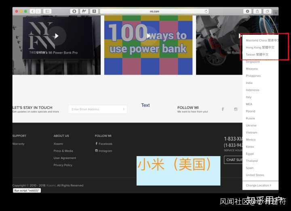The width and height of the screenshot is (291, 211).
Task: Click the third extension icon beside address bar
Action: point(94,11)
